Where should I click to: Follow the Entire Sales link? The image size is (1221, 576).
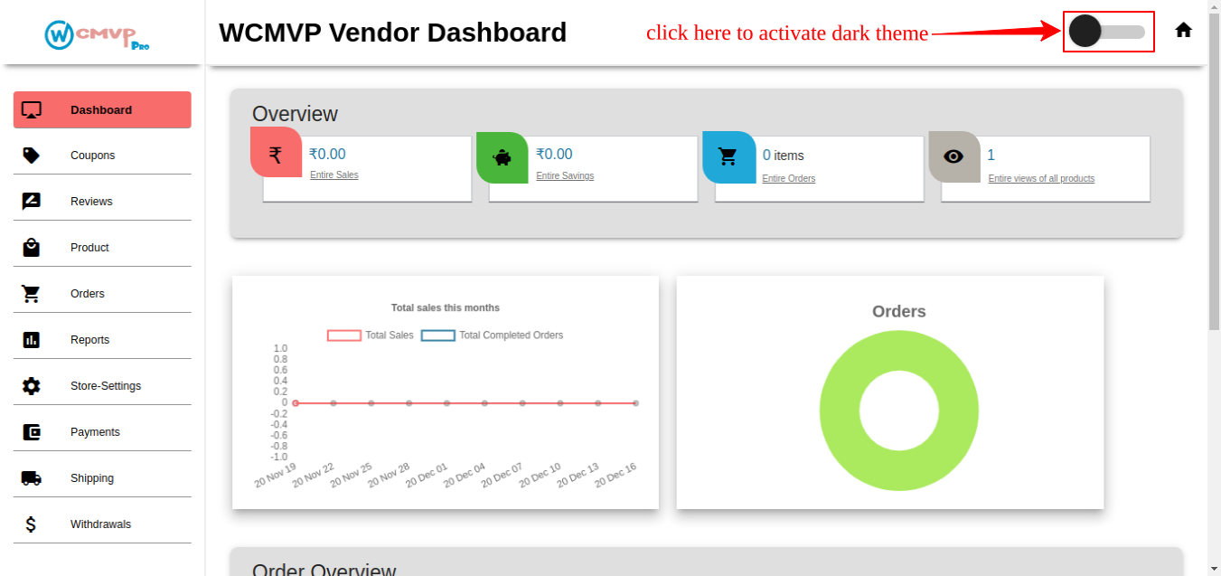[x=334, y=175]
